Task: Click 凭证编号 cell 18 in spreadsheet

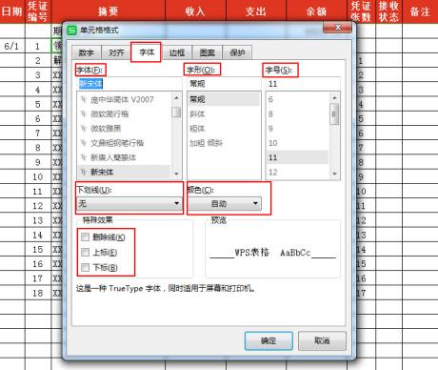Action: (x=38, y=293)
